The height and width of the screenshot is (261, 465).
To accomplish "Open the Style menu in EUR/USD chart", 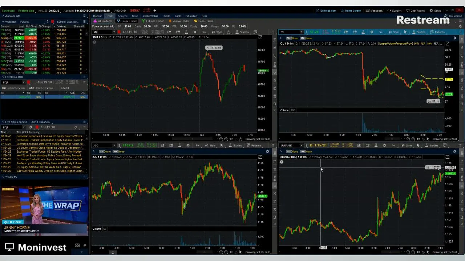I will (x=407, y=145).
